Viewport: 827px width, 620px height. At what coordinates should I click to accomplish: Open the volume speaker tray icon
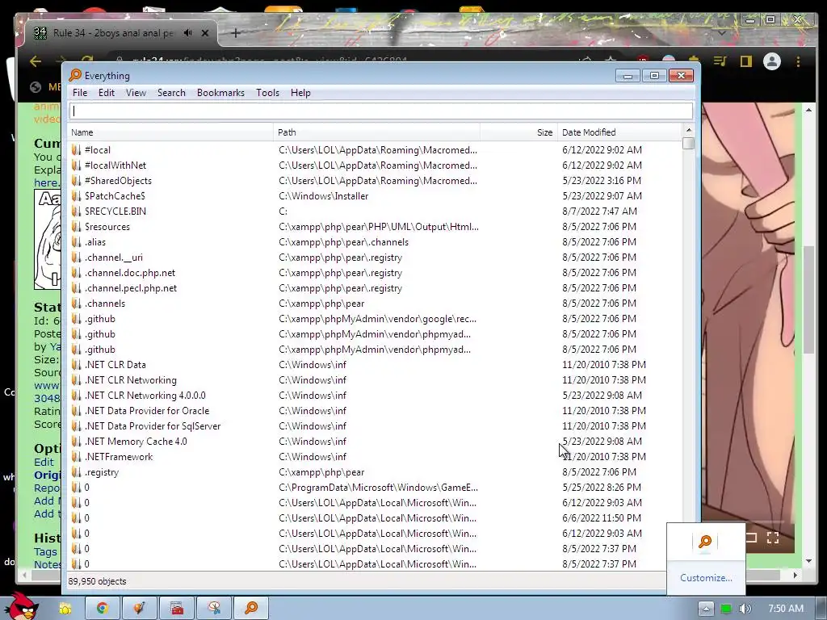tap(745, 609)
